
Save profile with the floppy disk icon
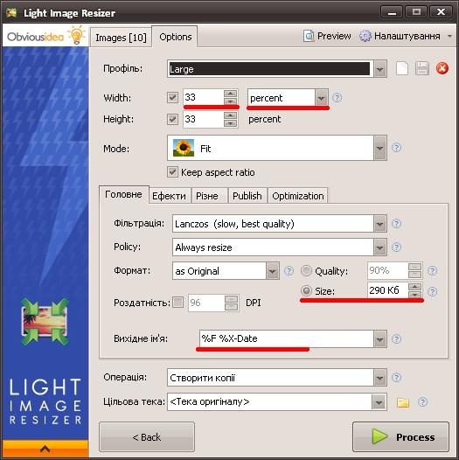coord(422,68)
